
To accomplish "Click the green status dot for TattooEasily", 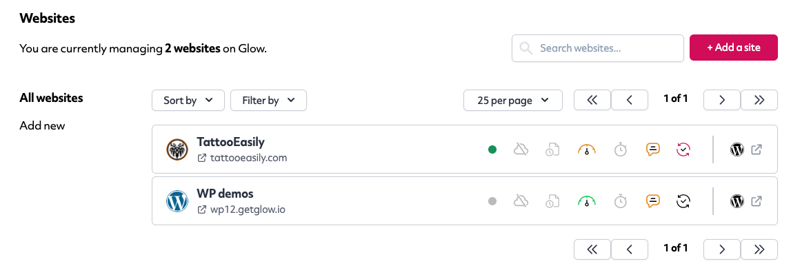I will (x=493, y=149).
